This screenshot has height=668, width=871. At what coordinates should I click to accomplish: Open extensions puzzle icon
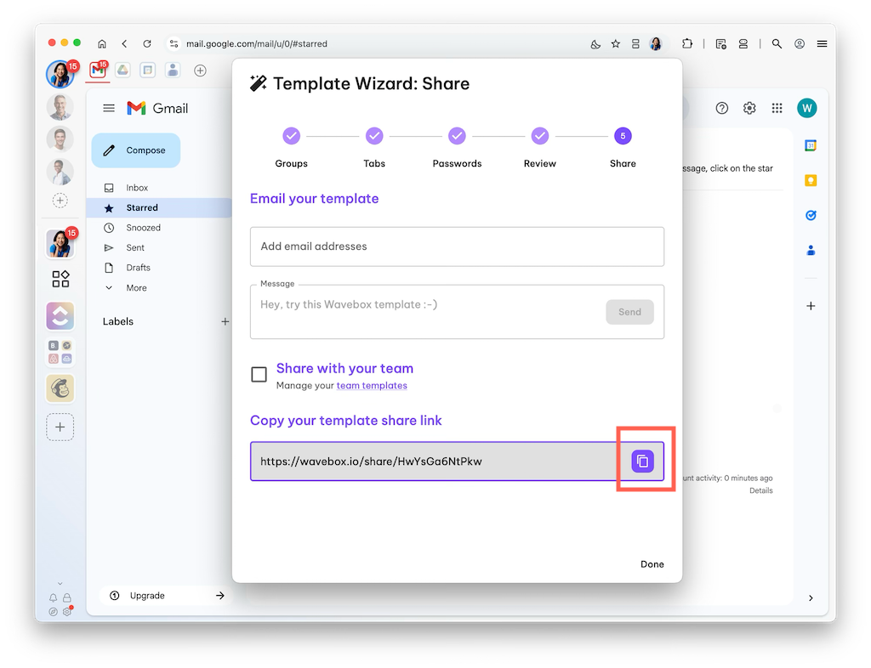(687, 44)
